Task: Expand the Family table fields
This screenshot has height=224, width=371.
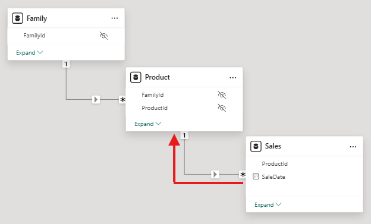Action: point(29,52)
